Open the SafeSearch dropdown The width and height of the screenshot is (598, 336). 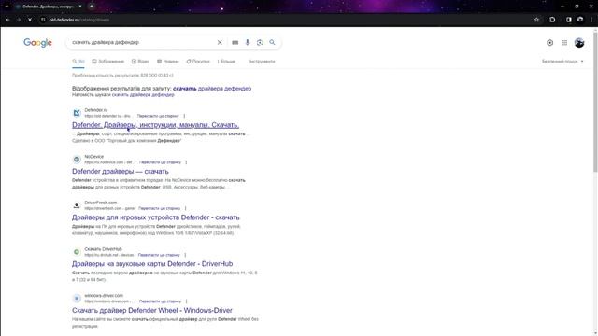tap(562, 62)
